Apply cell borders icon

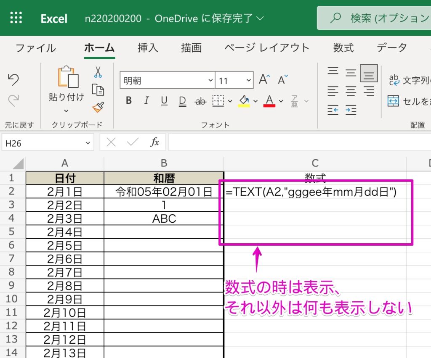(x=218, y=101)
